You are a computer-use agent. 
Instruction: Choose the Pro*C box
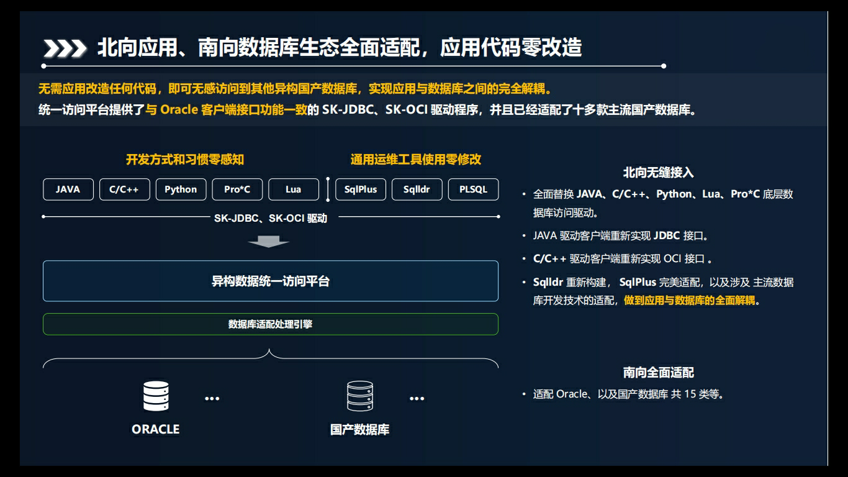[x=237, y=189]
